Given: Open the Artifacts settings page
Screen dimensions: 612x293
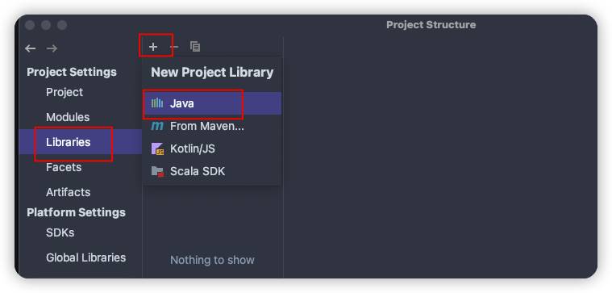Looking at the screenshot, I should point(68,192).
